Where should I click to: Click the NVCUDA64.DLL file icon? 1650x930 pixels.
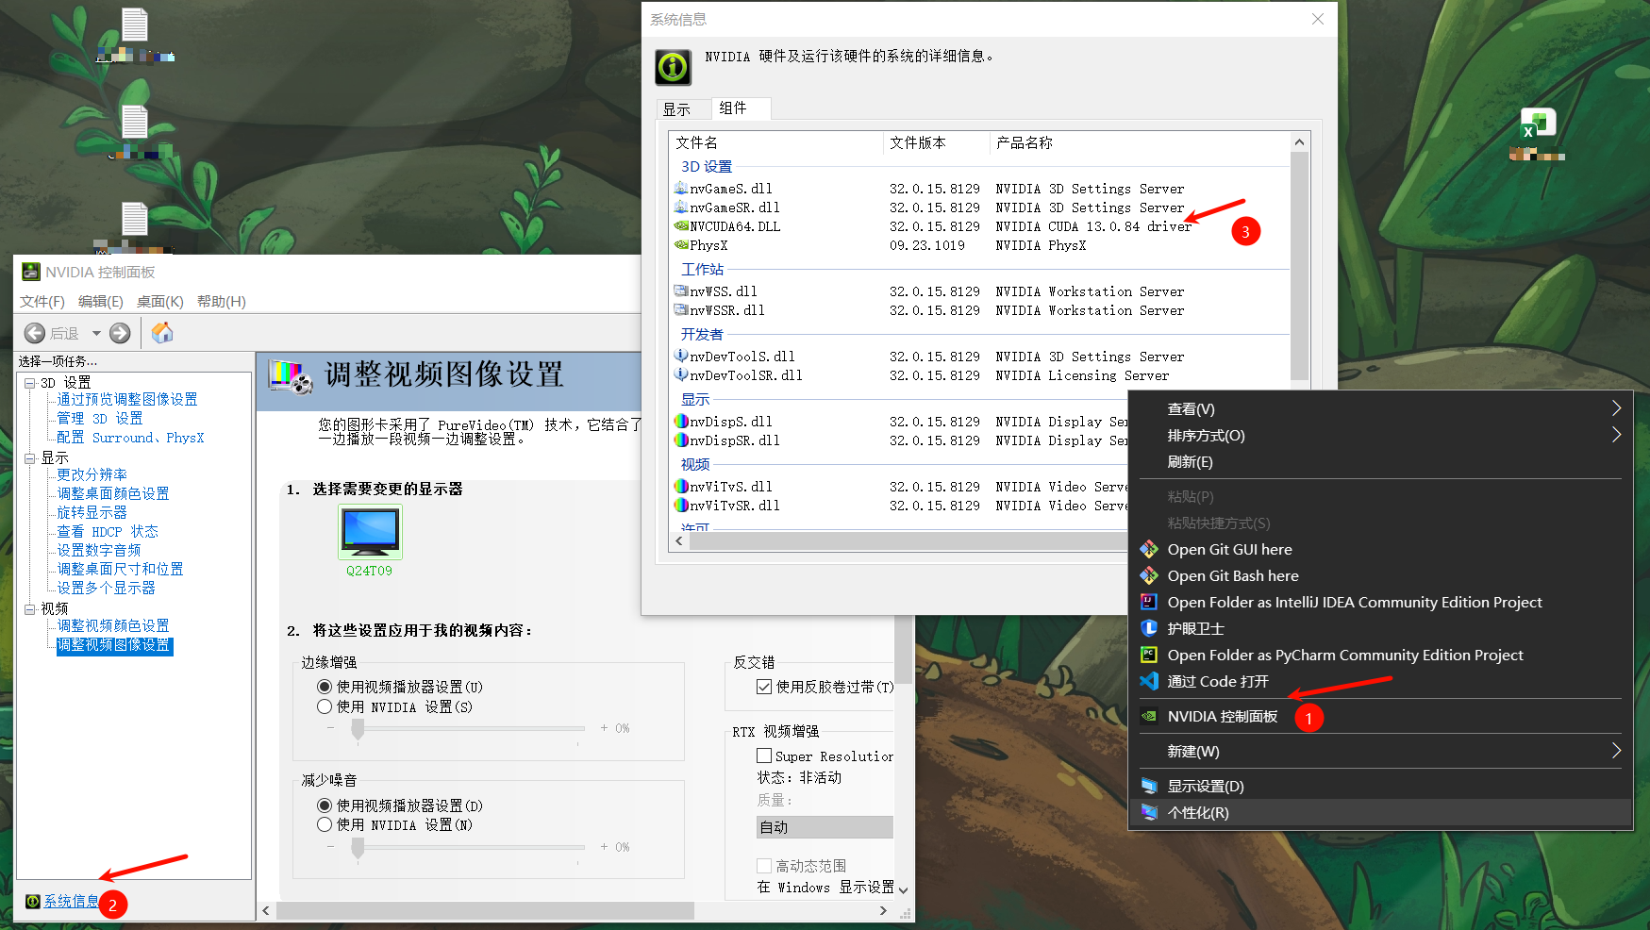click(681, 226)
